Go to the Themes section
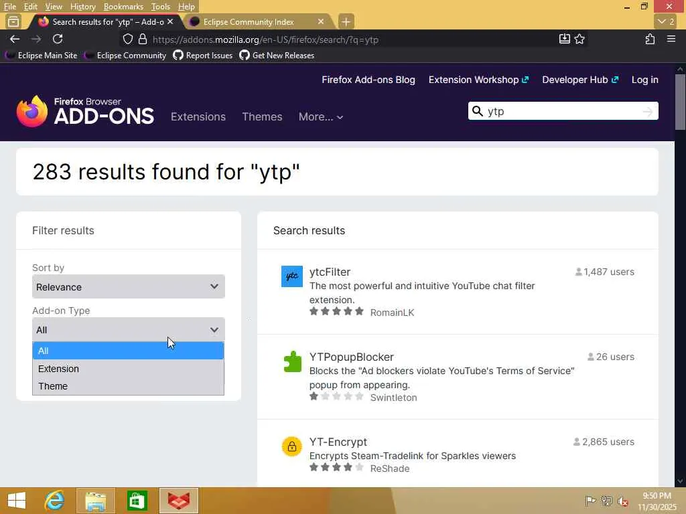This screenshot has height=514, width=686. (x=262, y=116)
